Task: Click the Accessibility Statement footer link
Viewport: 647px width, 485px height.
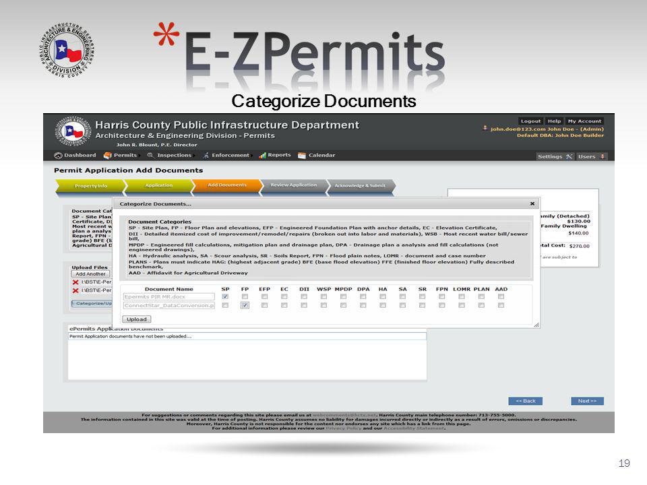Action: tap(414, 428)
